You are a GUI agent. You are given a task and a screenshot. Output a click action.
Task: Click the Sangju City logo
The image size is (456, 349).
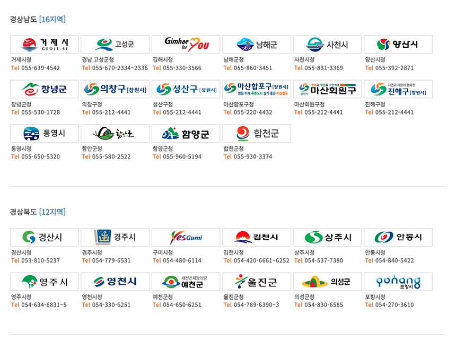pyautogui.click(x=327, y=237)
